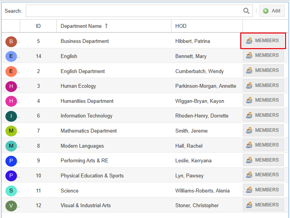
Task: Click HOD name Lyn, Pawsey
Action: pos(189,175)
